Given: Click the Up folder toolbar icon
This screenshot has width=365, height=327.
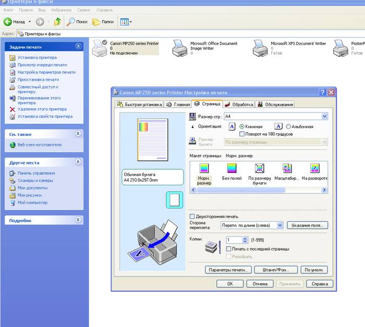Looking at the screenshot, I should [x=57, y=22].
